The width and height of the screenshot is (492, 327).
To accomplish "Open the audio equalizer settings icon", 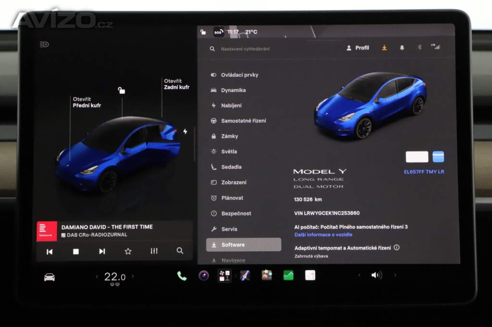I will pos(154,251).
